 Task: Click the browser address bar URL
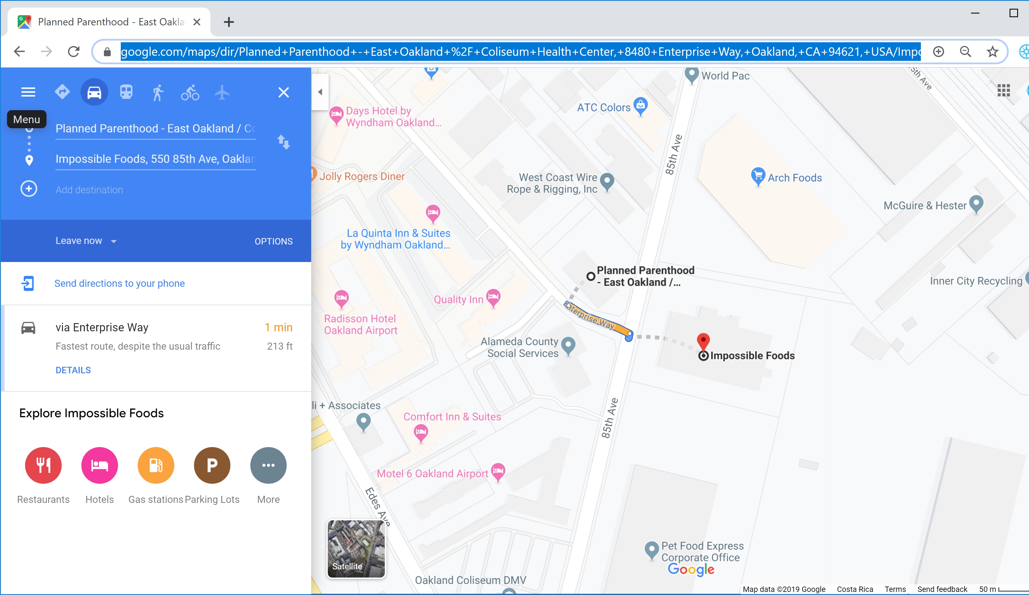point(521,52)
